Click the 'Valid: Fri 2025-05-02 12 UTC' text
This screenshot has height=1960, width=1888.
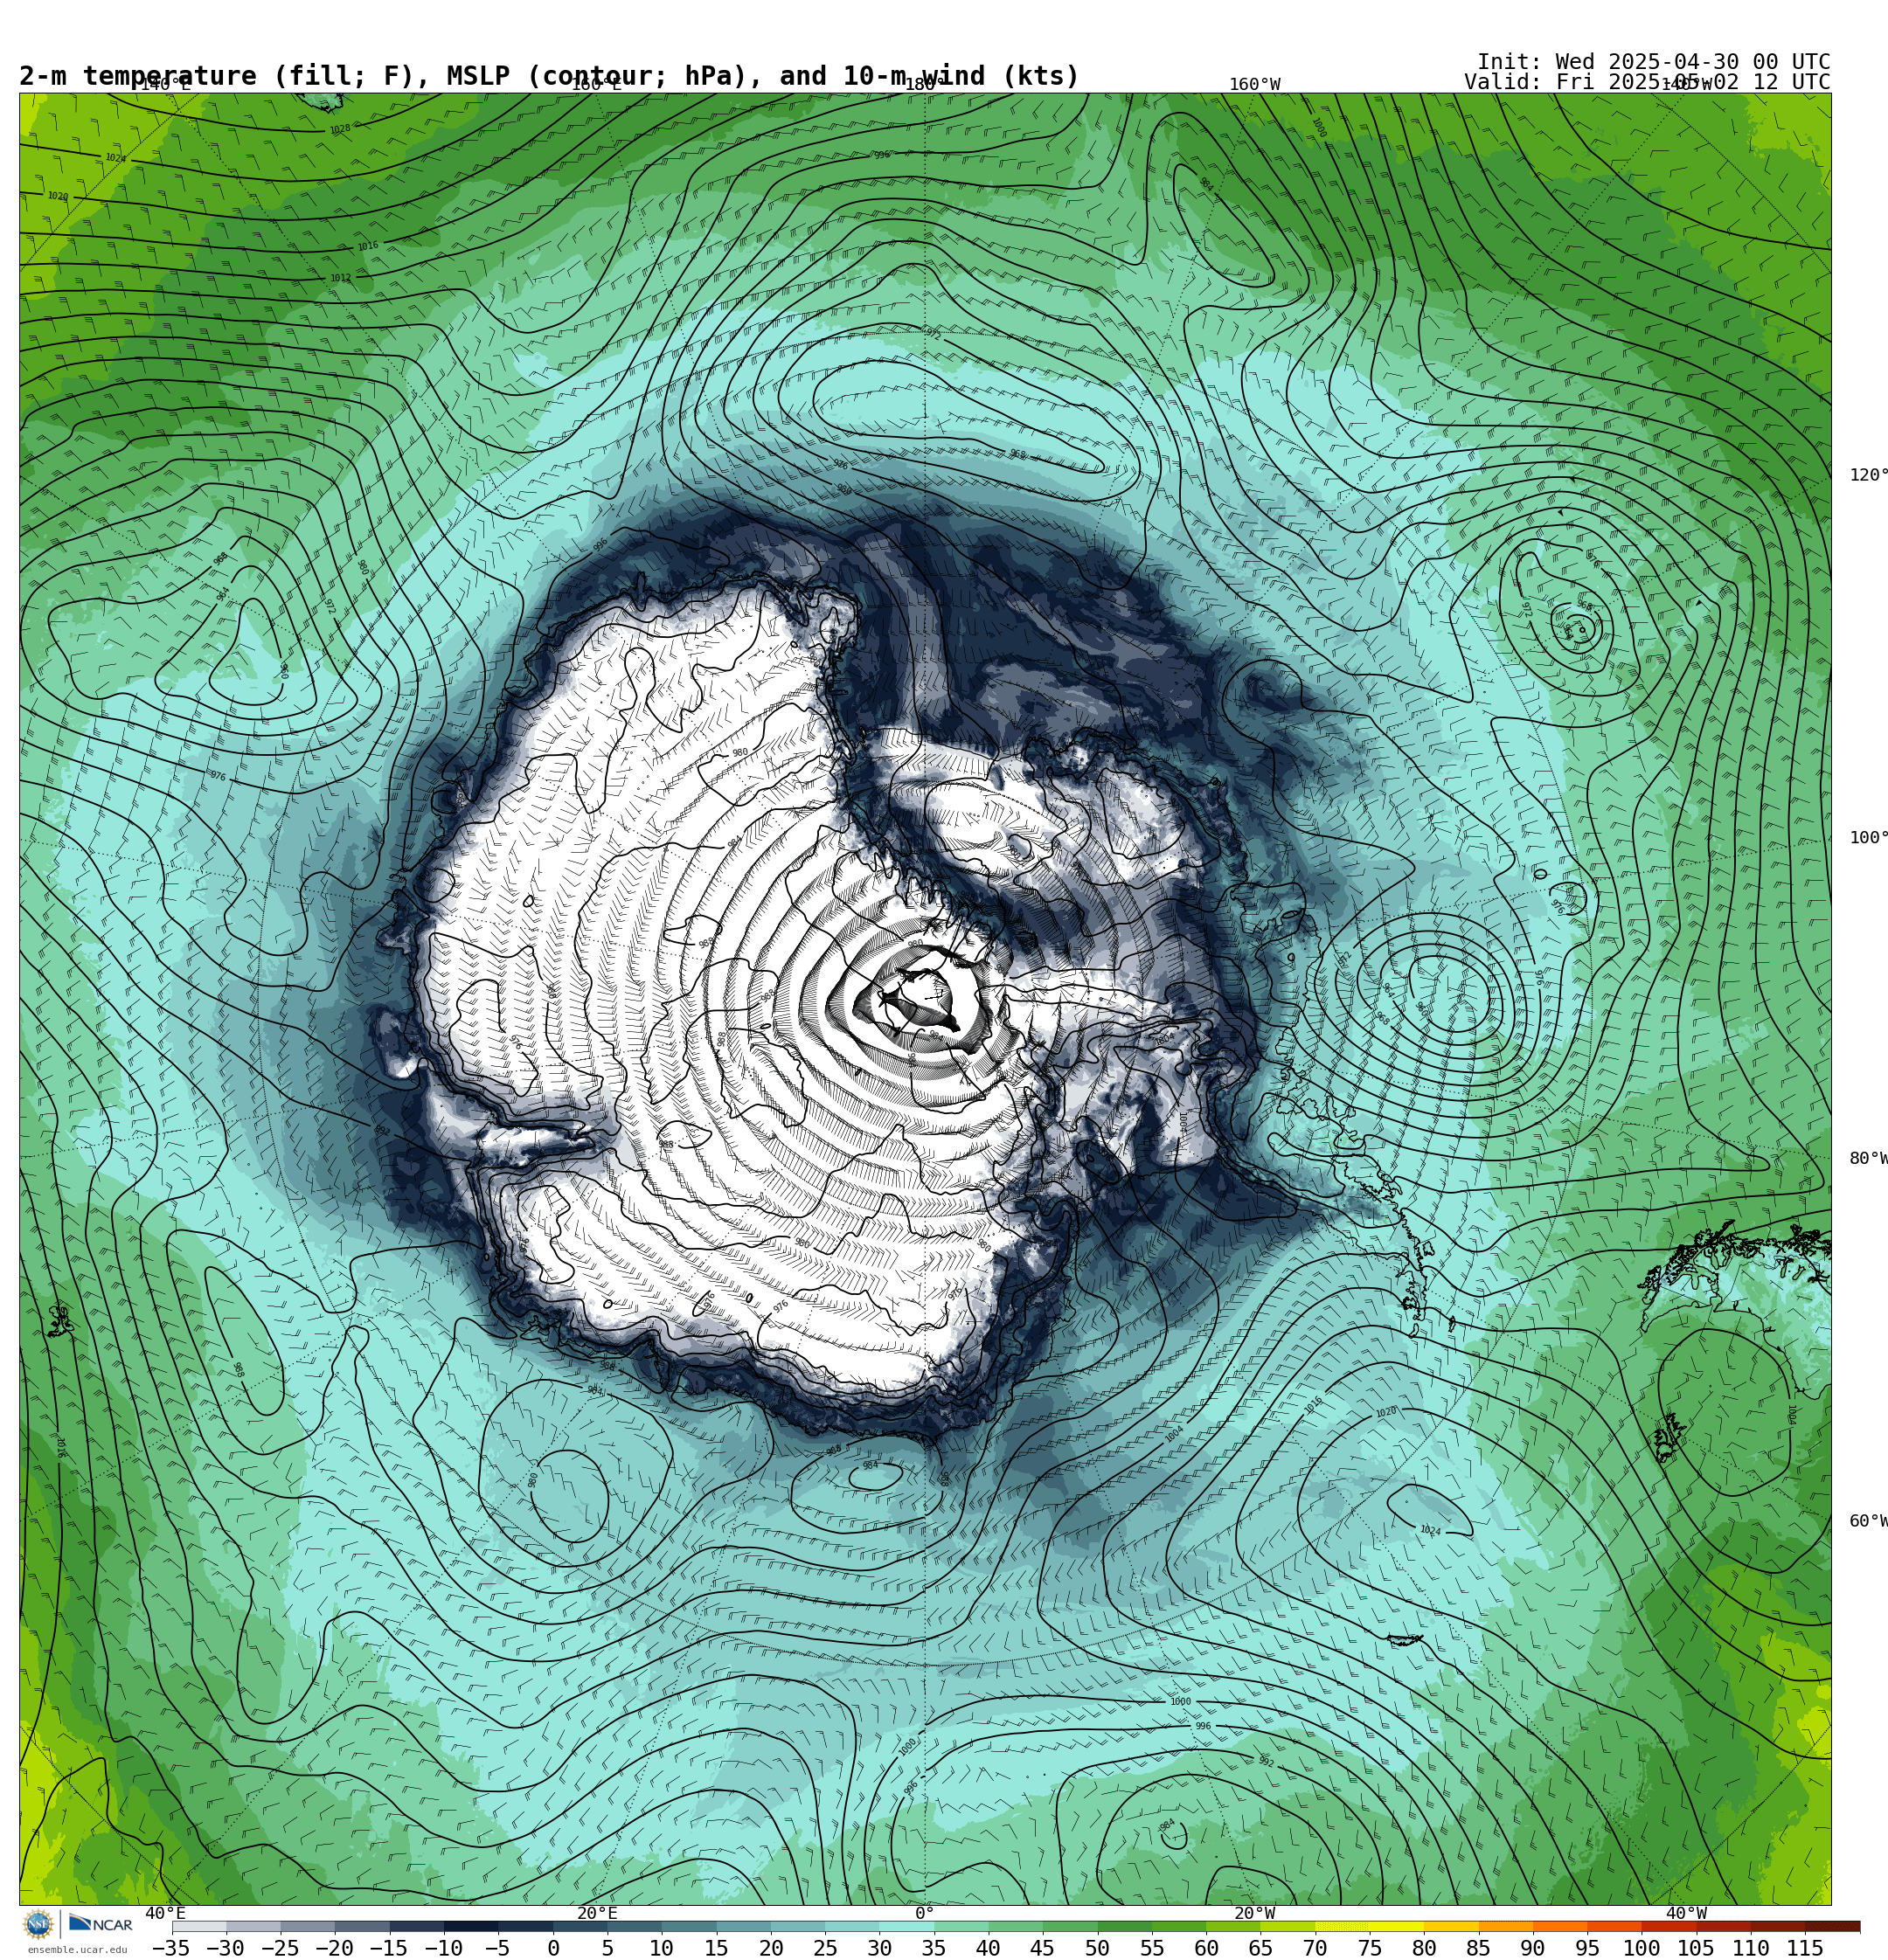pos(1647,82)
